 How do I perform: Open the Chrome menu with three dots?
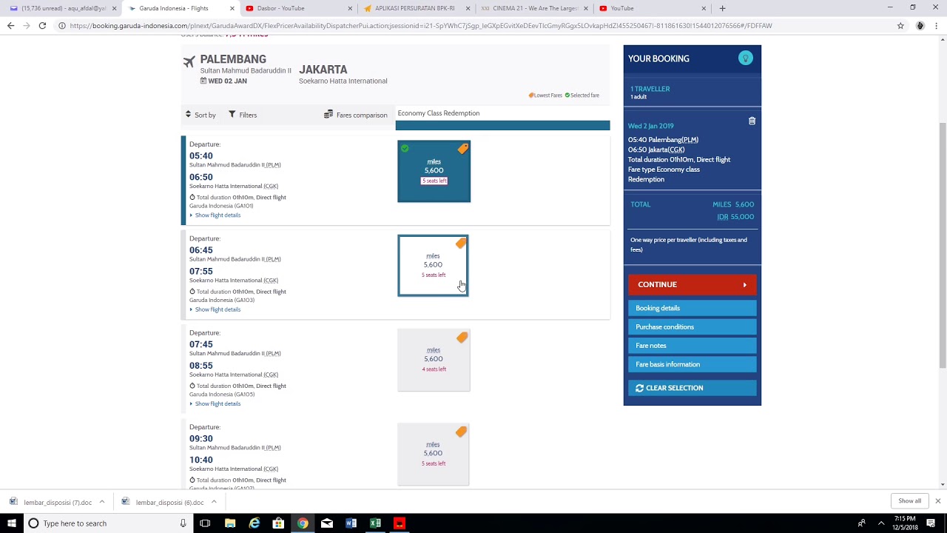937,25
